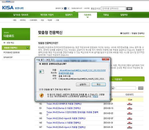The width and height of the screenshot is (149, 130).
Task: Click the warning shield icon in dialog
Action: (42, 95)
